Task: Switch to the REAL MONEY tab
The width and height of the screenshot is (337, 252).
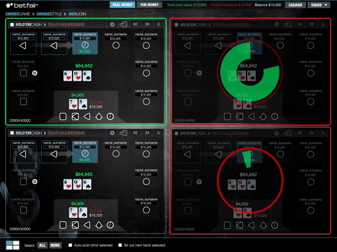Action: click(123, 5)
